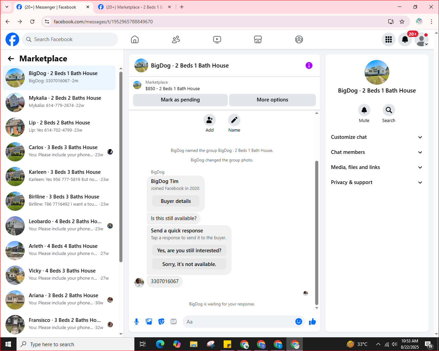Click More options button

point(272,100)
